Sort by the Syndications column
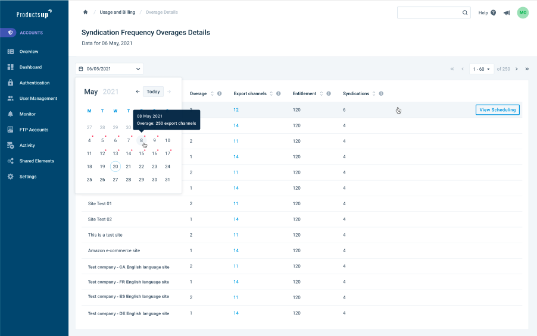 pos(374,93)
